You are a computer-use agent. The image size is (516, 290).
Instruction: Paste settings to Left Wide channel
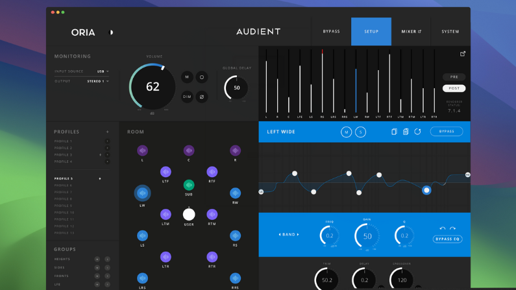pyautogui.click(x=406, y=132)
